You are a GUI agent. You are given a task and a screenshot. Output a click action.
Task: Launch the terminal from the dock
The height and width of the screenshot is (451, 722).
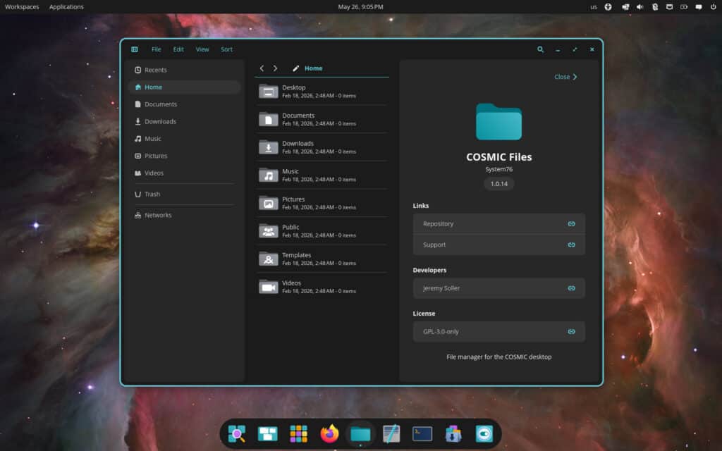[x=422, y=433]
